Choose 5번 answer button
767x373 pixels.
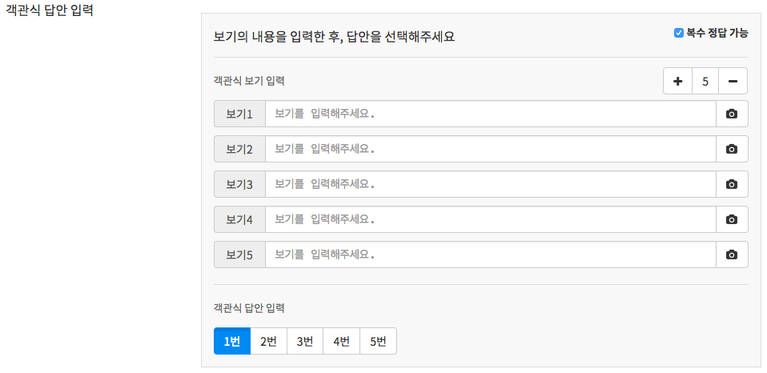point(378,341)
